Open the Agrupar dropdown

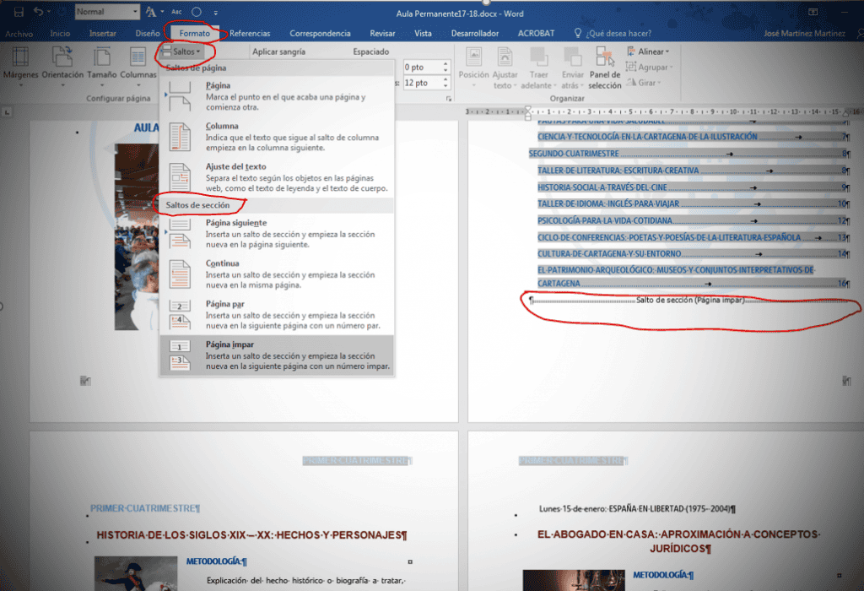pos(650,68)
